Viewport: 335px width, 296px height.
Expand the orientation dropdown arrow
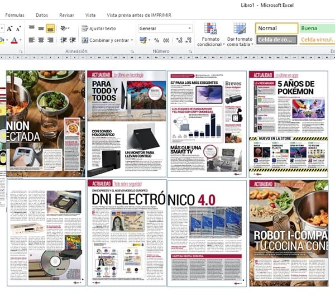coord(69,28)
